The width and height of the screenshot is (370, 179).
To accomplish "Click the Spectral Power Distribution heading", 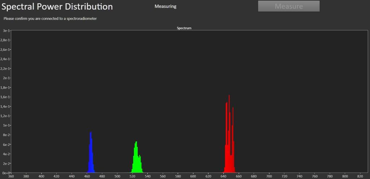I will point(57,6).
